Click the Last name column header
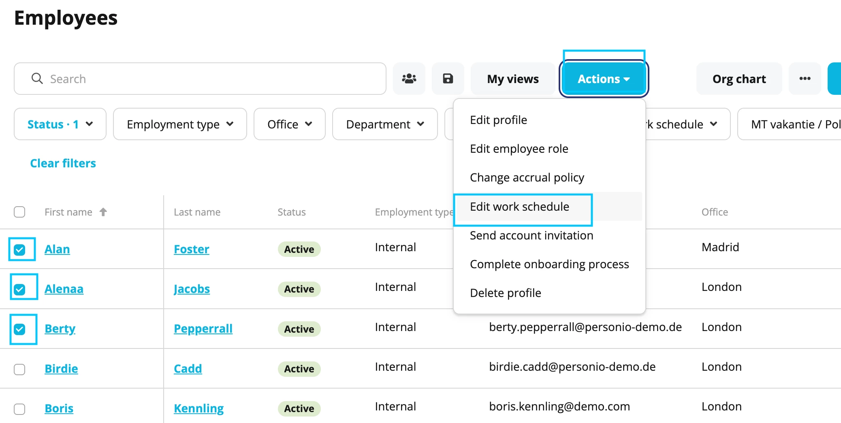 pos(197,212)
